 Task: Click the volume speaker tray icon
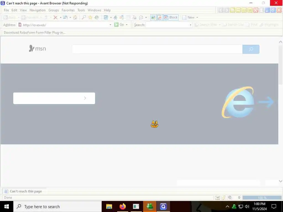(x=247, y=206)
